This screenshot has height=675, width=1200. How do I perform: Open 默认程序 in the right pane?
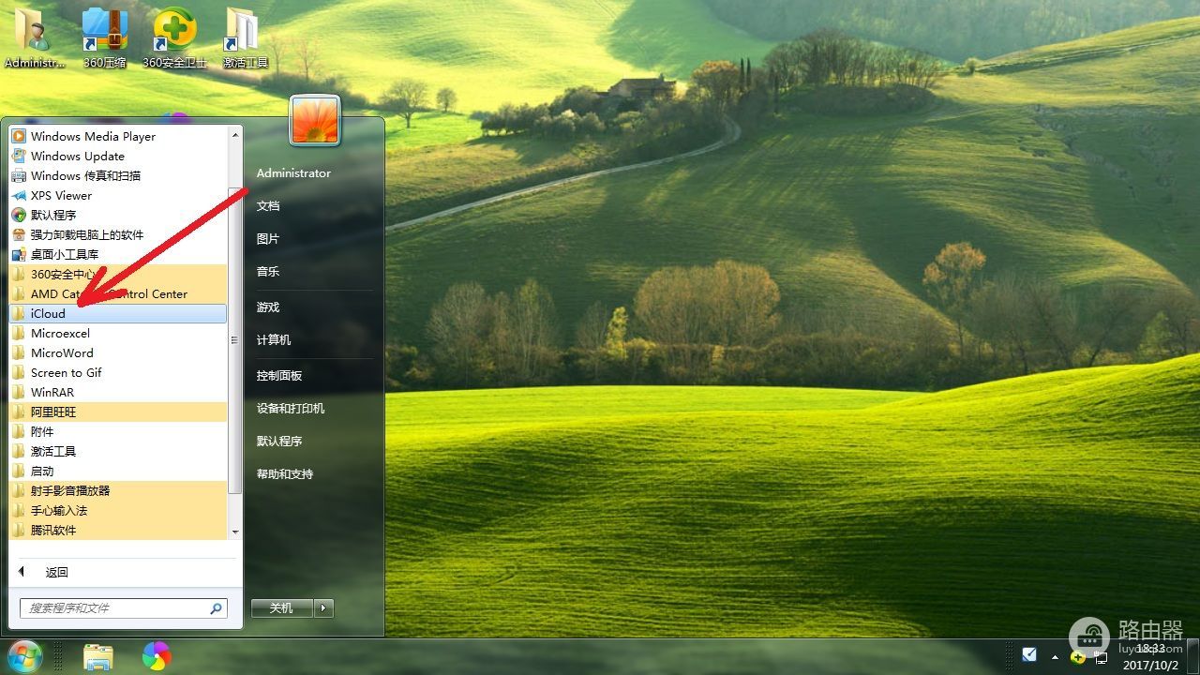click(x=279, y=441)
